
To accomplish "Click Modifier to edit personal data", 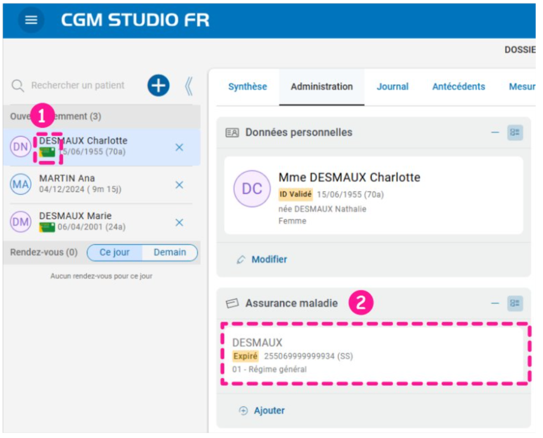I will (x=269, y=260).
